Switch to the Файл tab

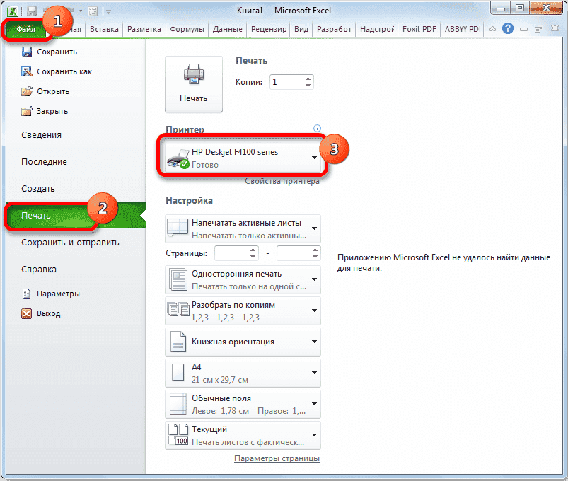(26, 30)
